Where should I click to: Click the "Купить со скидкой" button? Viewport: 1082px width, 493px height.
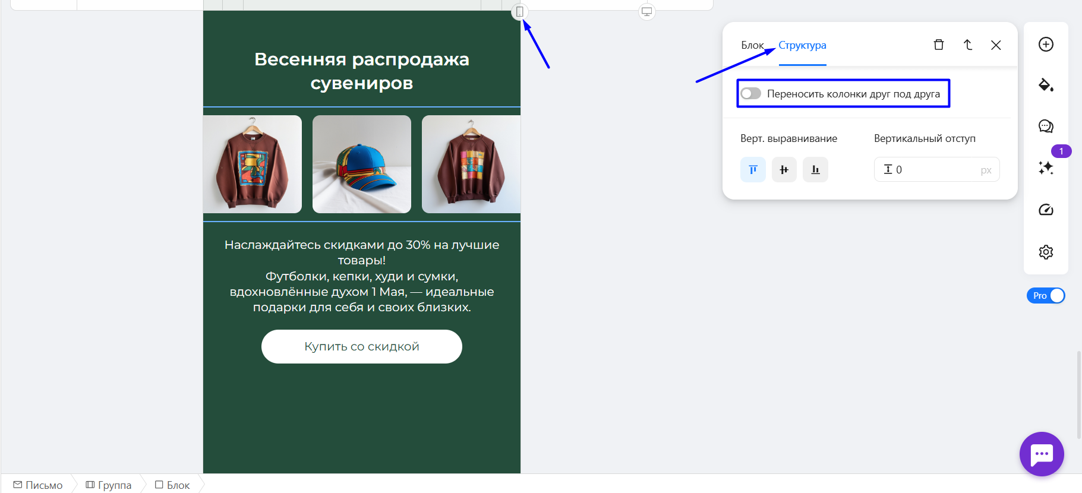pyautogui.click(x=361, y=346)
